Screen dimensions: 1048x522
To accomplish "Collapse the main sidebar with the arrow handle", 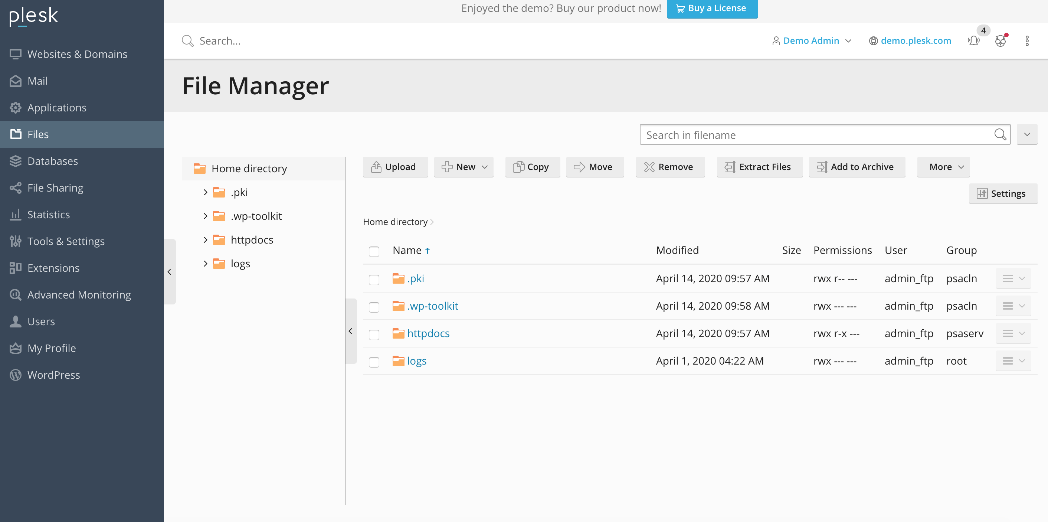I will click(x=170, y=272).
